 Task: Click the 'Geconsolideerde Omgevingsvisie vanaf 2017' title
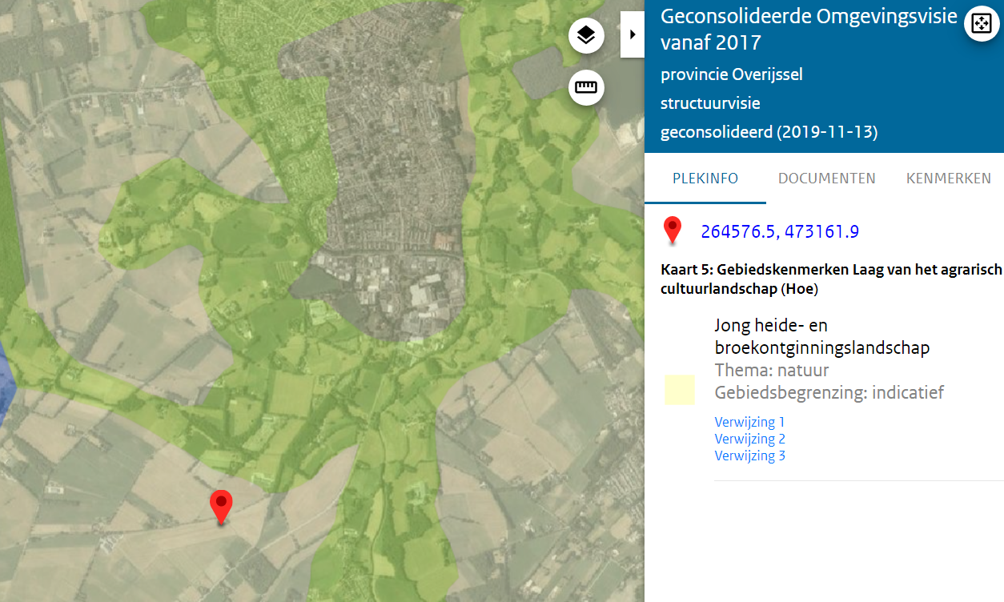(809, 29)
